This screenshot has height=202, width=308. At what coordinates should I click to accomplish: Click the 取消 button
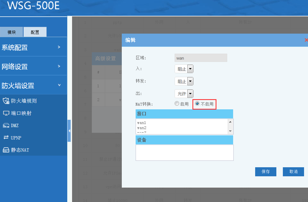293,171
